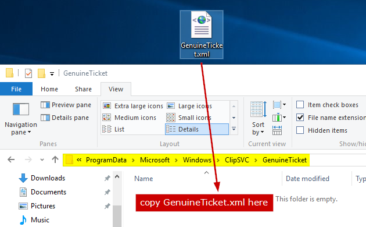Go up one folder level arrow
This screenshot has height=227, width=366.
pyautogui.click(x=55, y=159)
